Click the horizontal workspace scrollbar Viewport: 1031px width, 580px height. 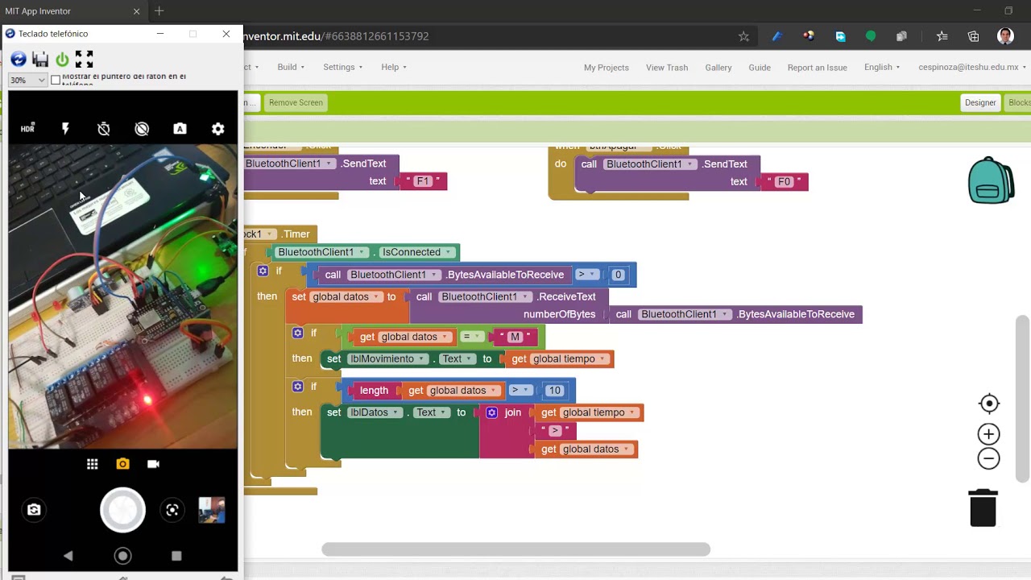point(515,549)
